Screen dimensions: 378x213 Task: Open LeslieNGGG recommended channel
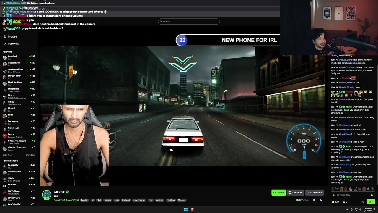tap(19, 199)
